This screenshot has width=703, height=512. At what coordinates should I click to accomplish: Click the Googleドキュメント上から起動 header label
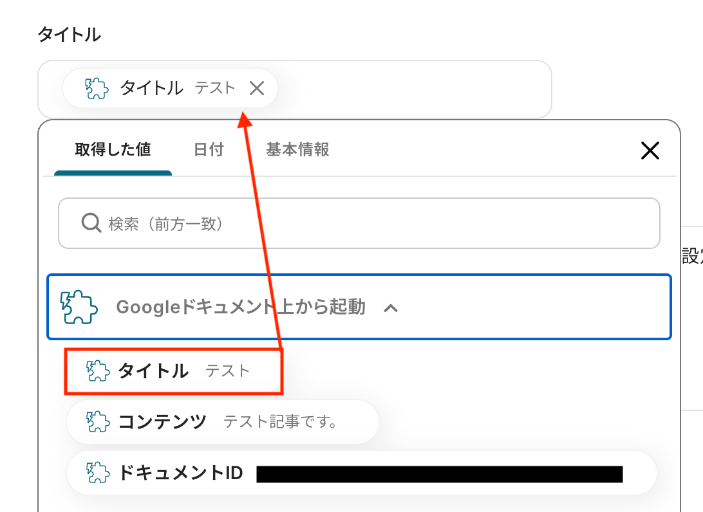coord(241,307)
